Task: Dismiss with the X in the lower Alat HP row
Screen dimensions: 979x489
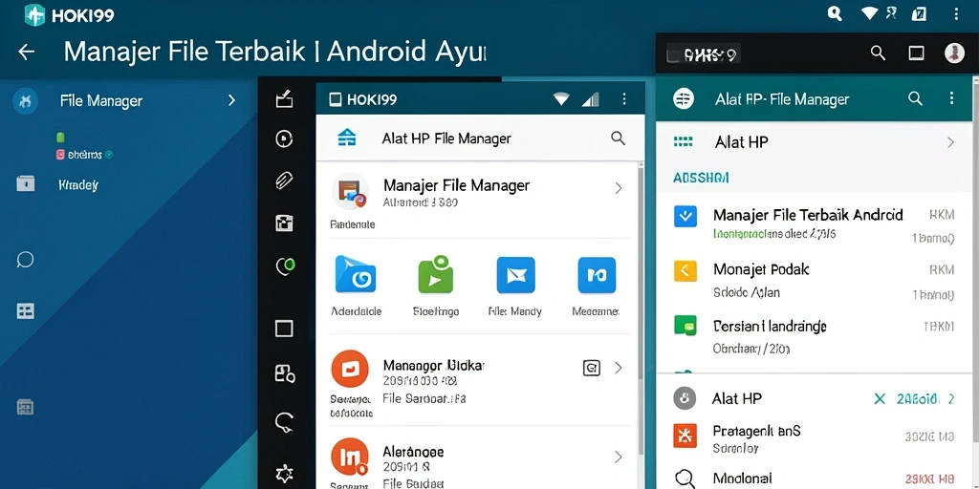Action: [880, 398]
